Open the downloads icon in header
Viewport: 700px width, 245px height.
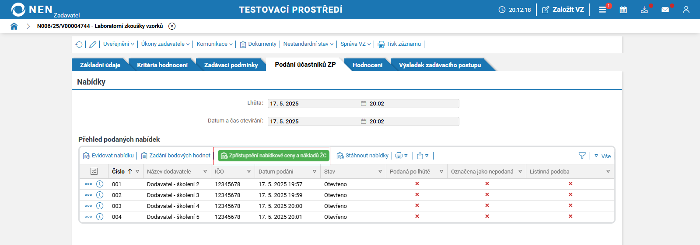(644, 10)
